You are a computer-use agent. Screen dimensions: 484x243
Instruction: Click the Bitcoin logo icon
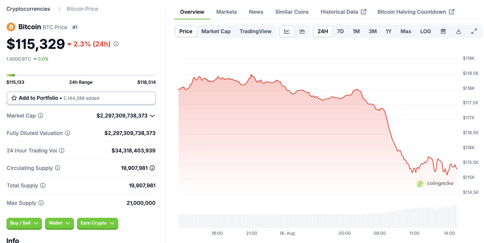tap(11, 27)
